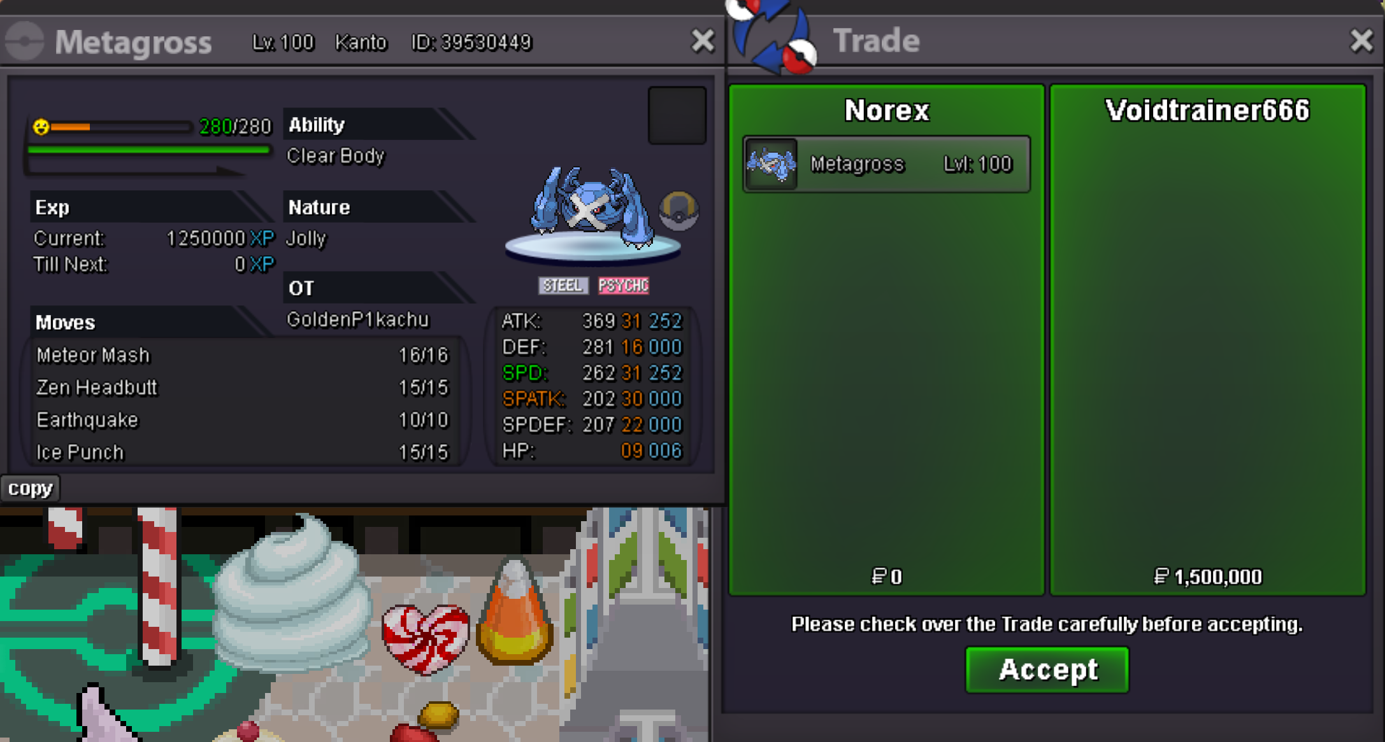Click the Ultra Ball icon beside sprite
The width and height of the screenshot is (1385, 742).
point(678,211)
